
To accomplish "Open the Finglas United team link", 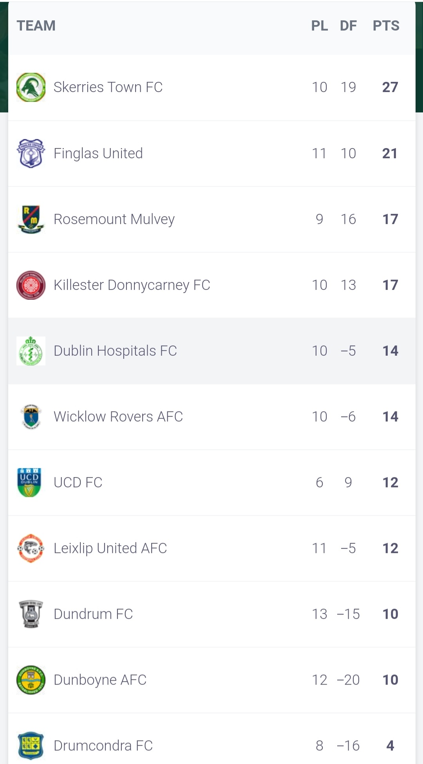I will pos(98,153).
